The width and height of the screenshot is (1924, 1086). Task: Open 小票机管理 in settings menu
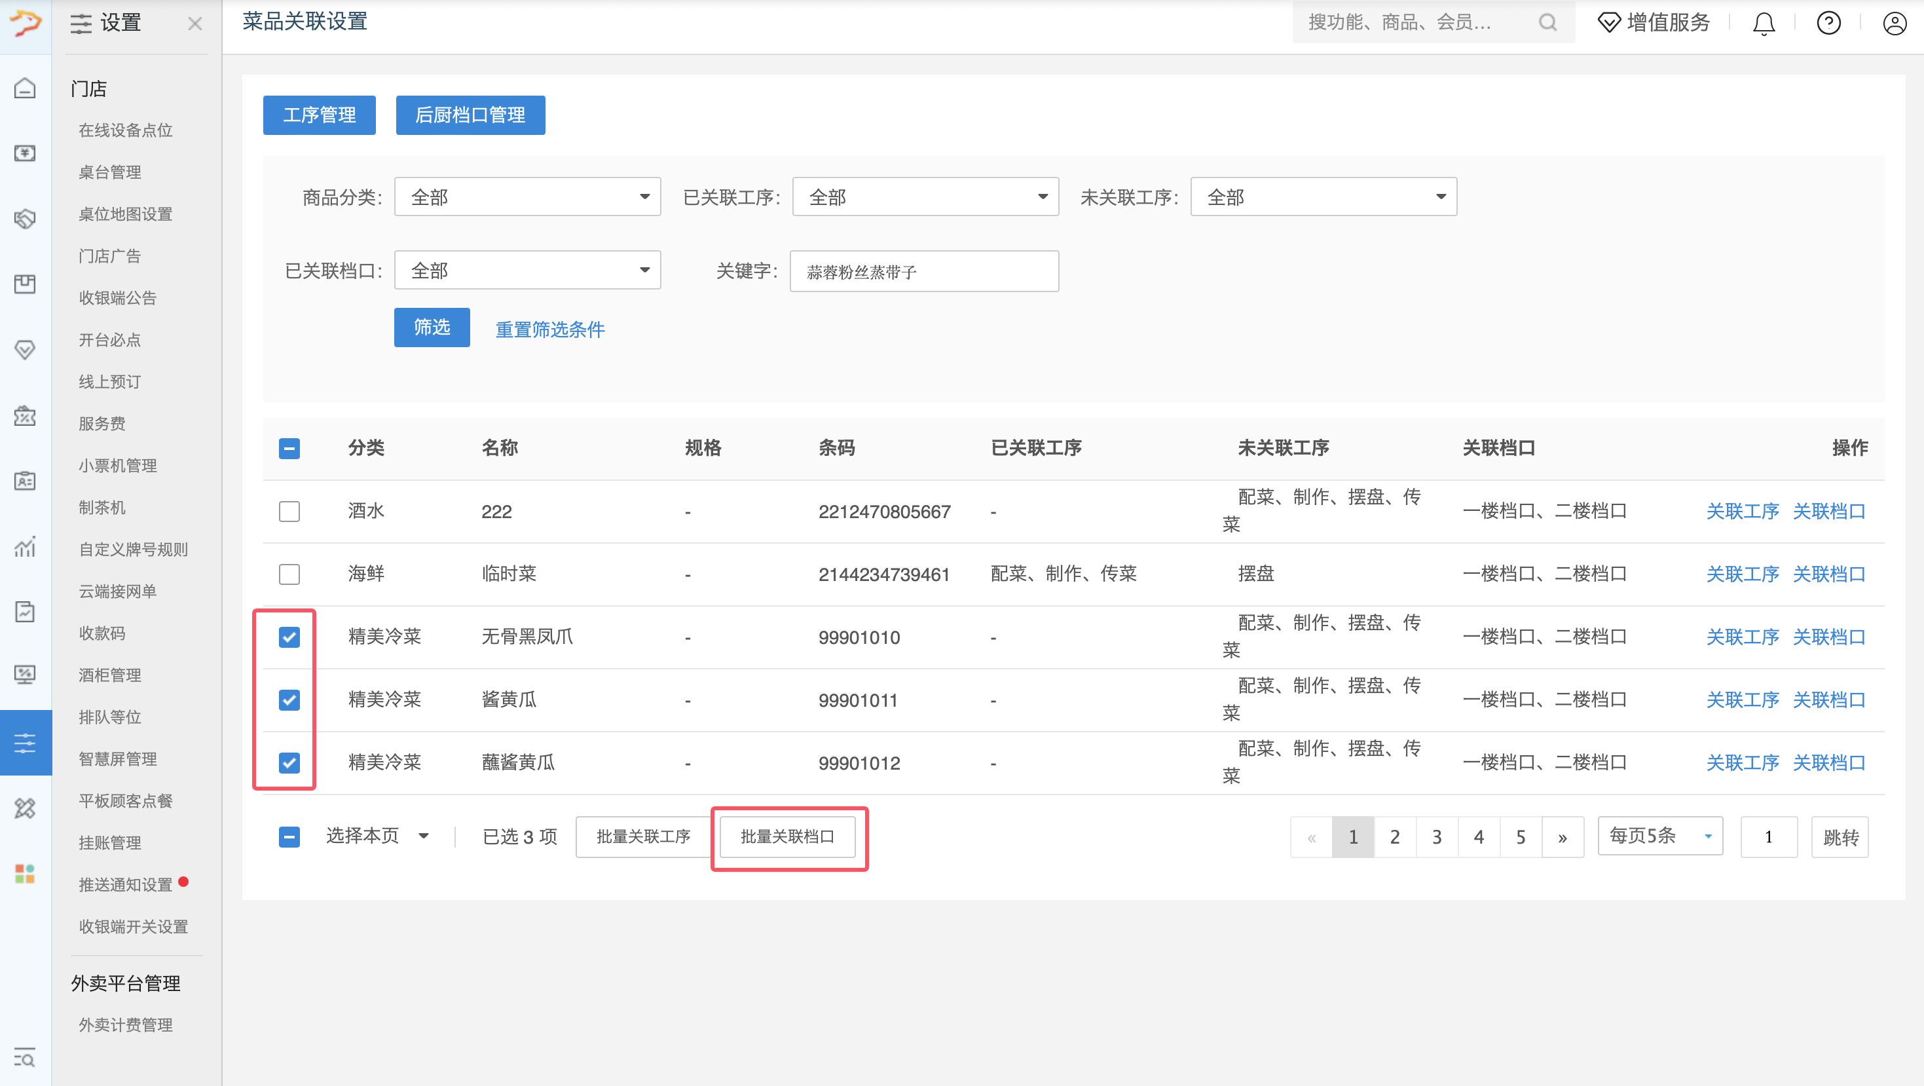point(118,466)
